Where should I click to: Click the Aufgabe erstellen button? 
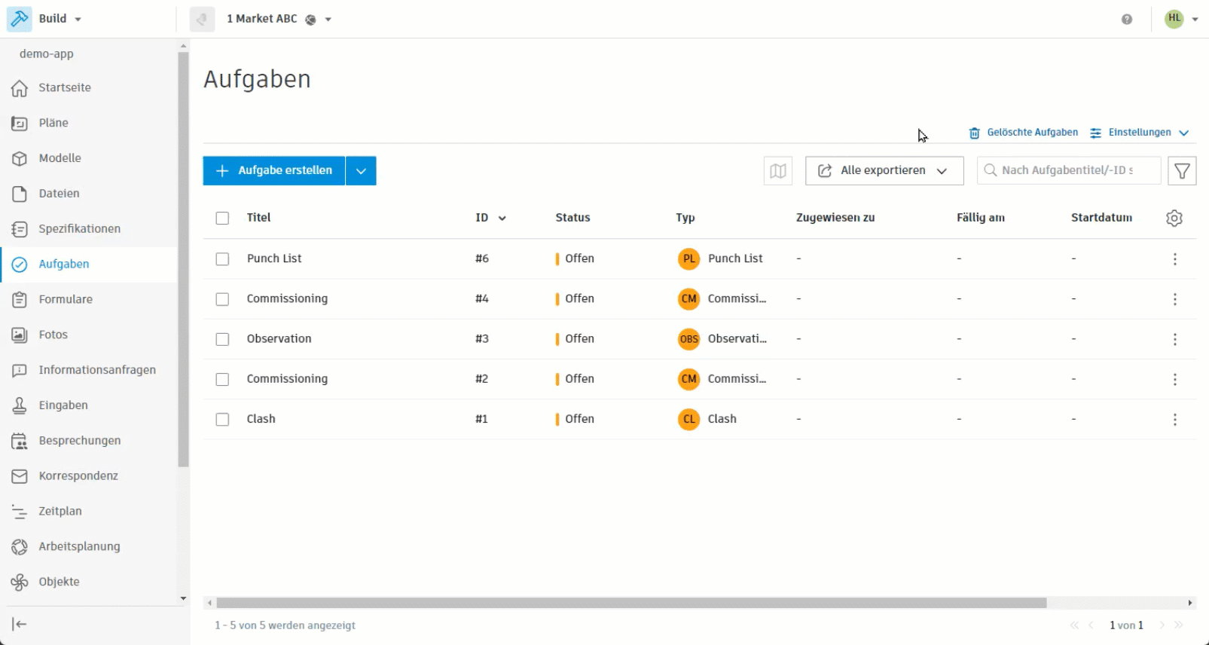coord(274,171)
